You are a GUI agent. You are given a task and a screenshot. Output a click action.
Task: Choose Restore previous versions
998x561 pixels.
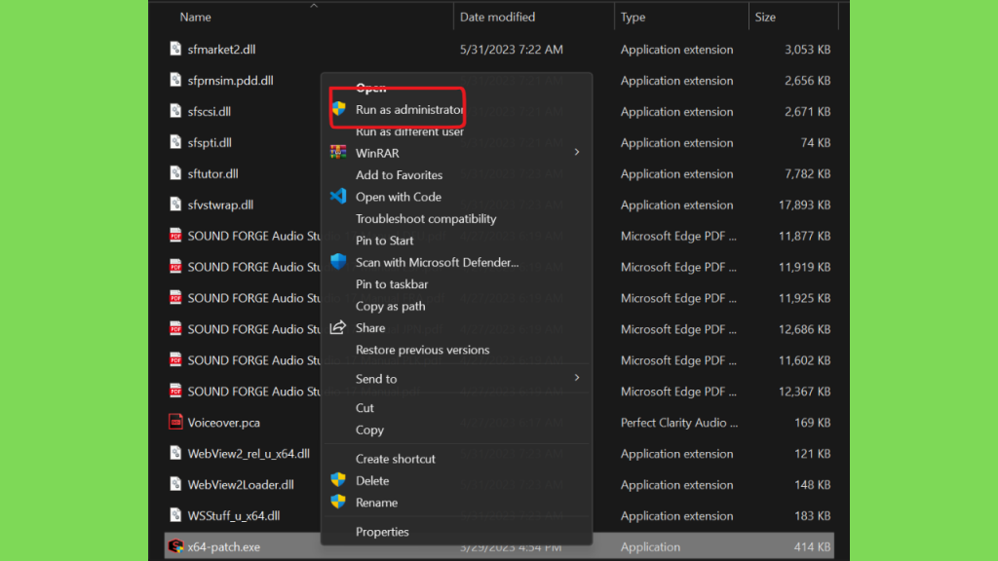click(423, 350)
